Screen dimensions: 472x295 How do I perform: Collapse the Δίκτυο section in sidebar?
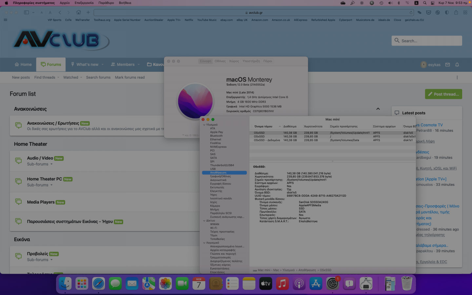pos(204,221)
